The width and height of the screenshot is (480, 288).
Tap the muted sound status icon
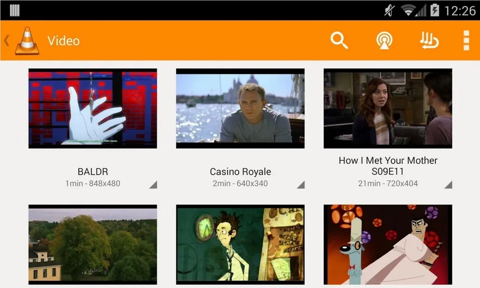coord(390,10)
